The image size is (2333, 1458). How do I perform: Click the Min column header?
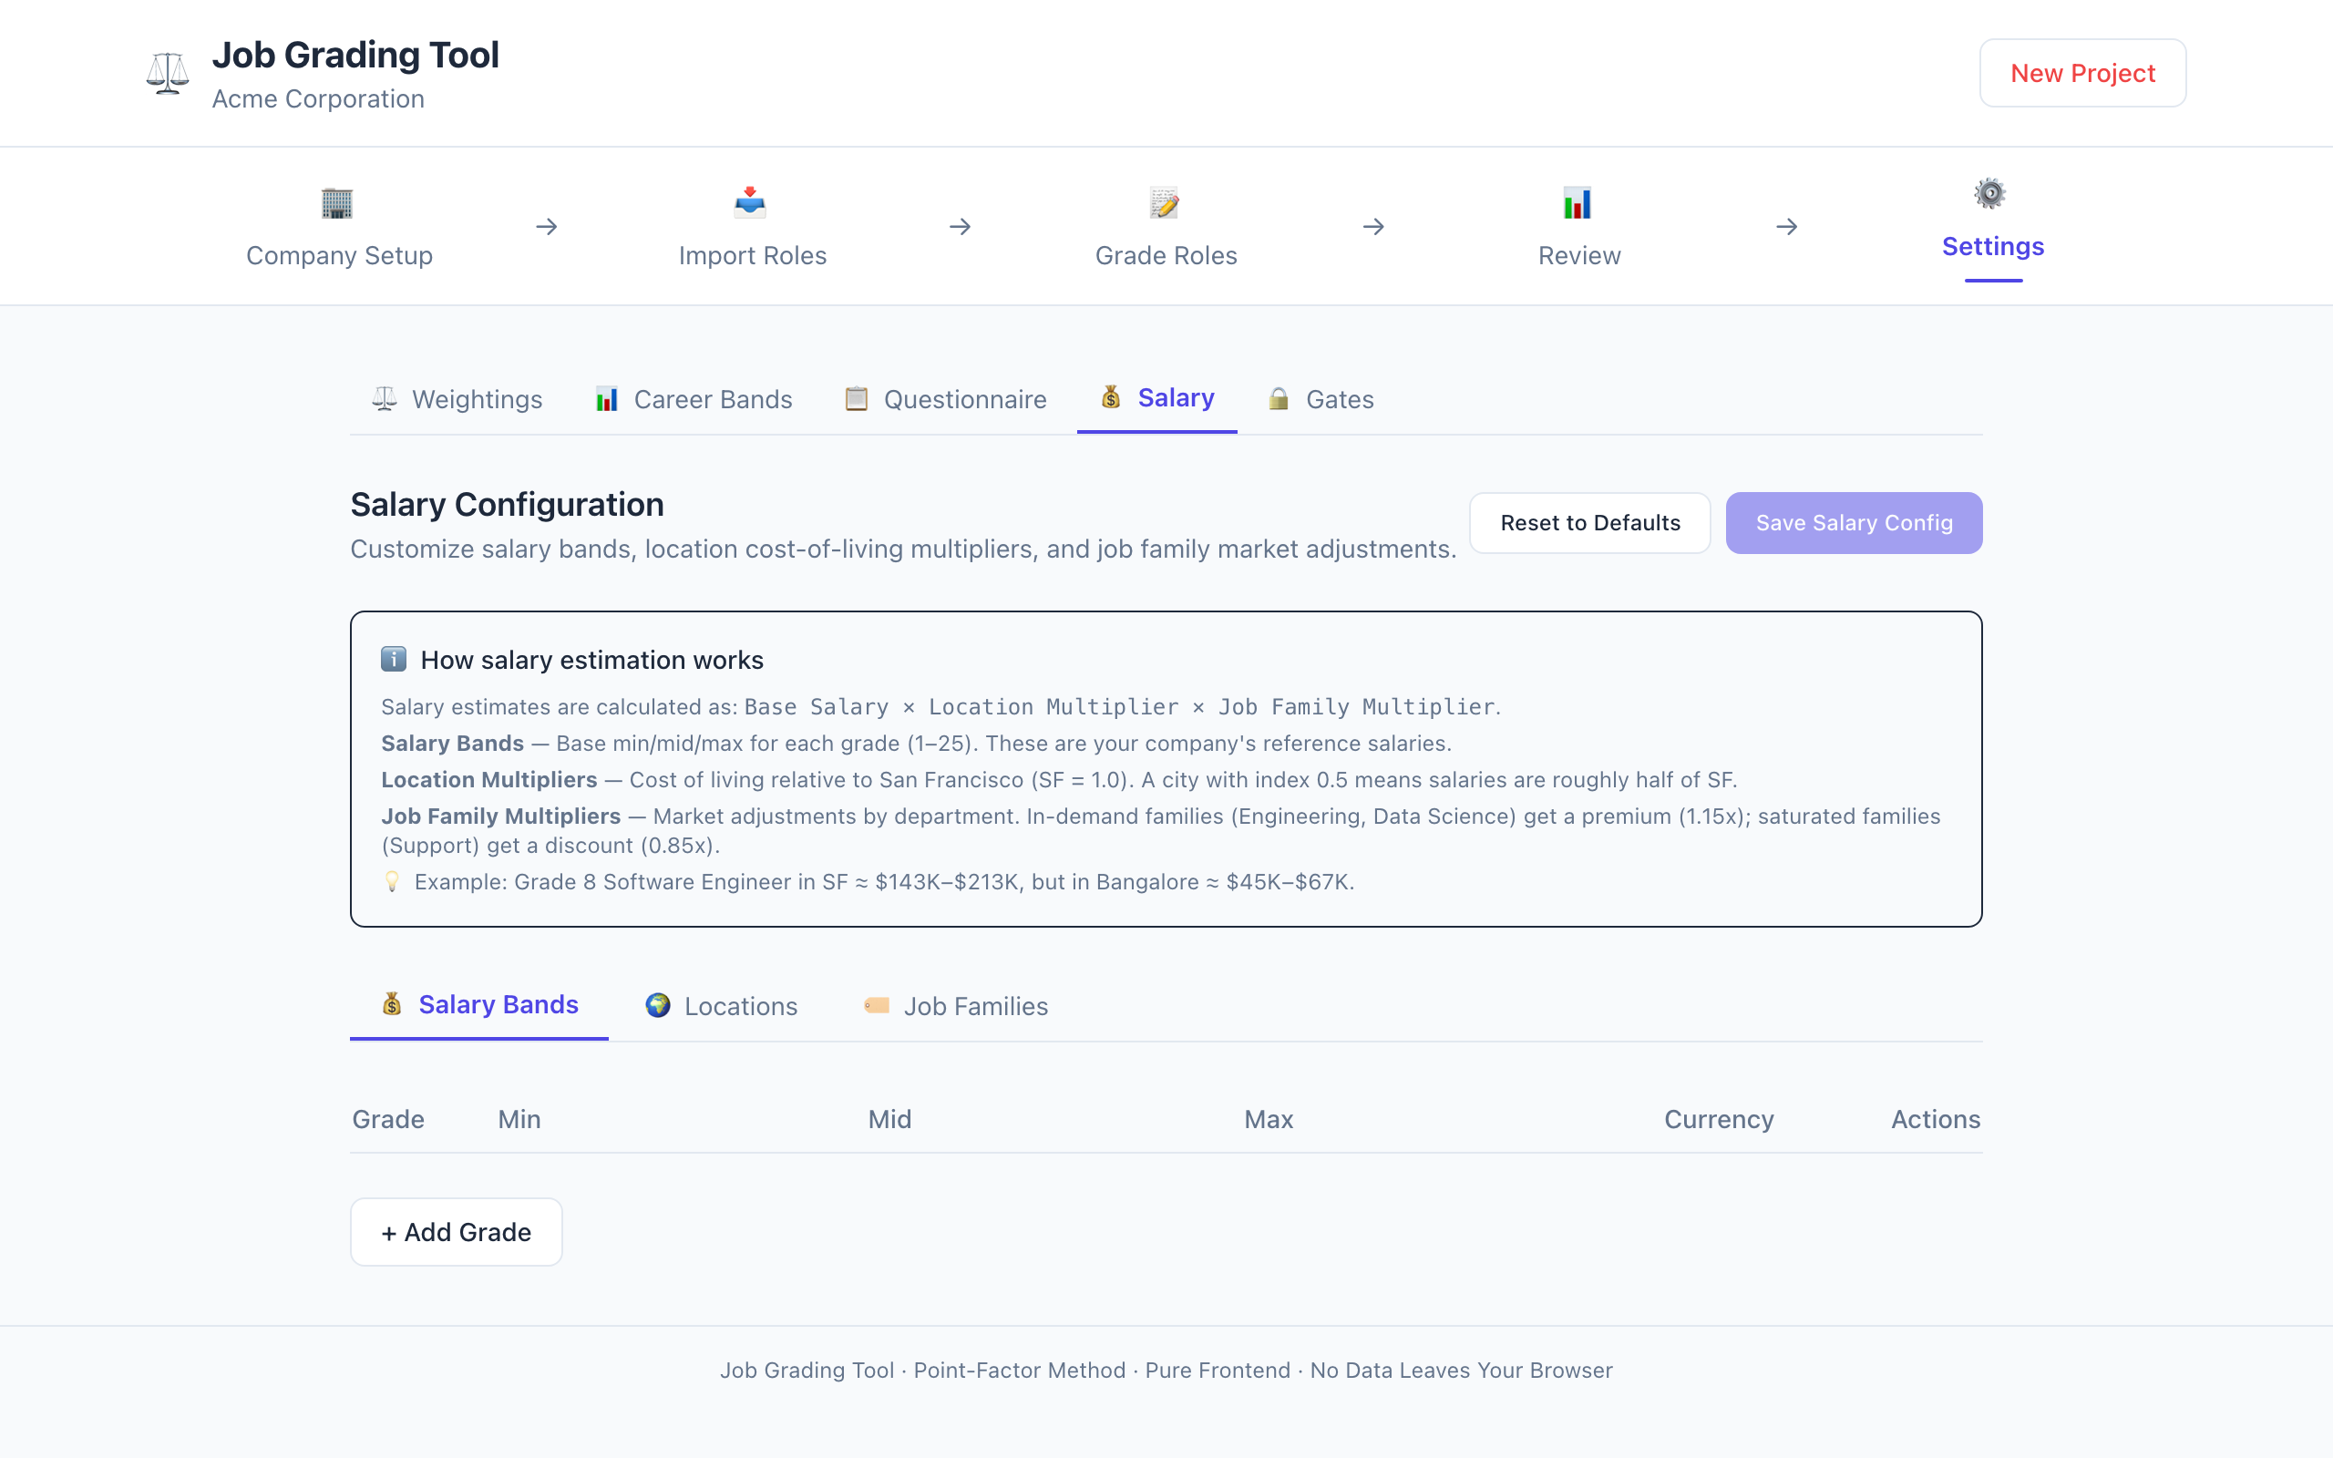[x=519, y=1119]
